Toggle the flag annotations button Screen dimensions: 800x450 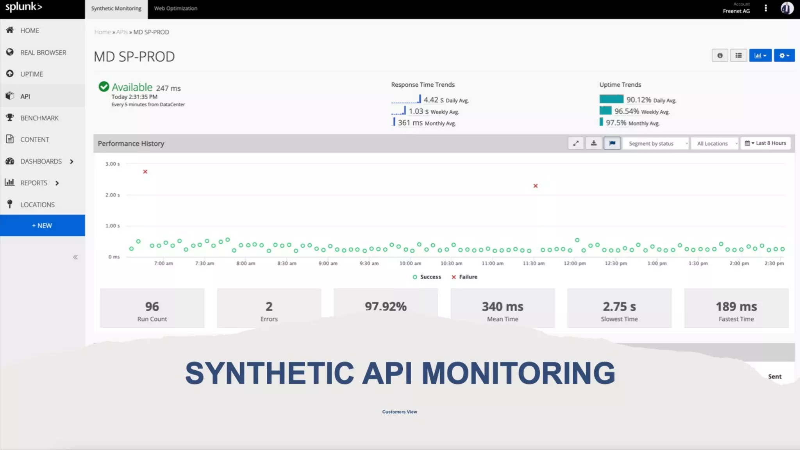[612, 143]
